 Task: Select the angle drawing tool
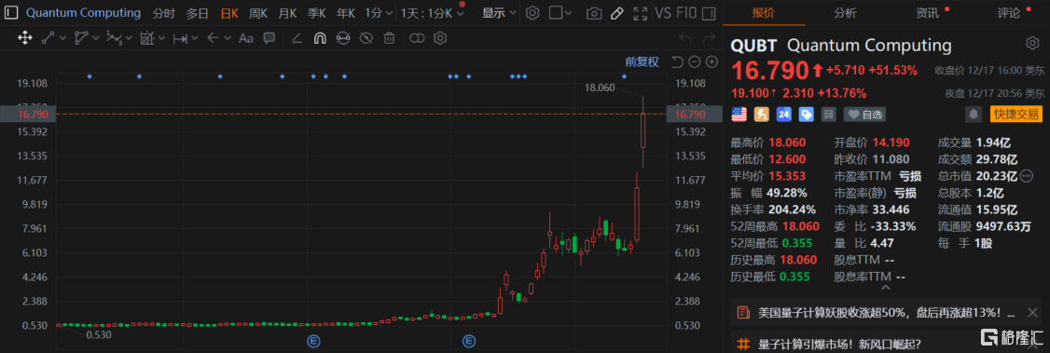(297, 38)
